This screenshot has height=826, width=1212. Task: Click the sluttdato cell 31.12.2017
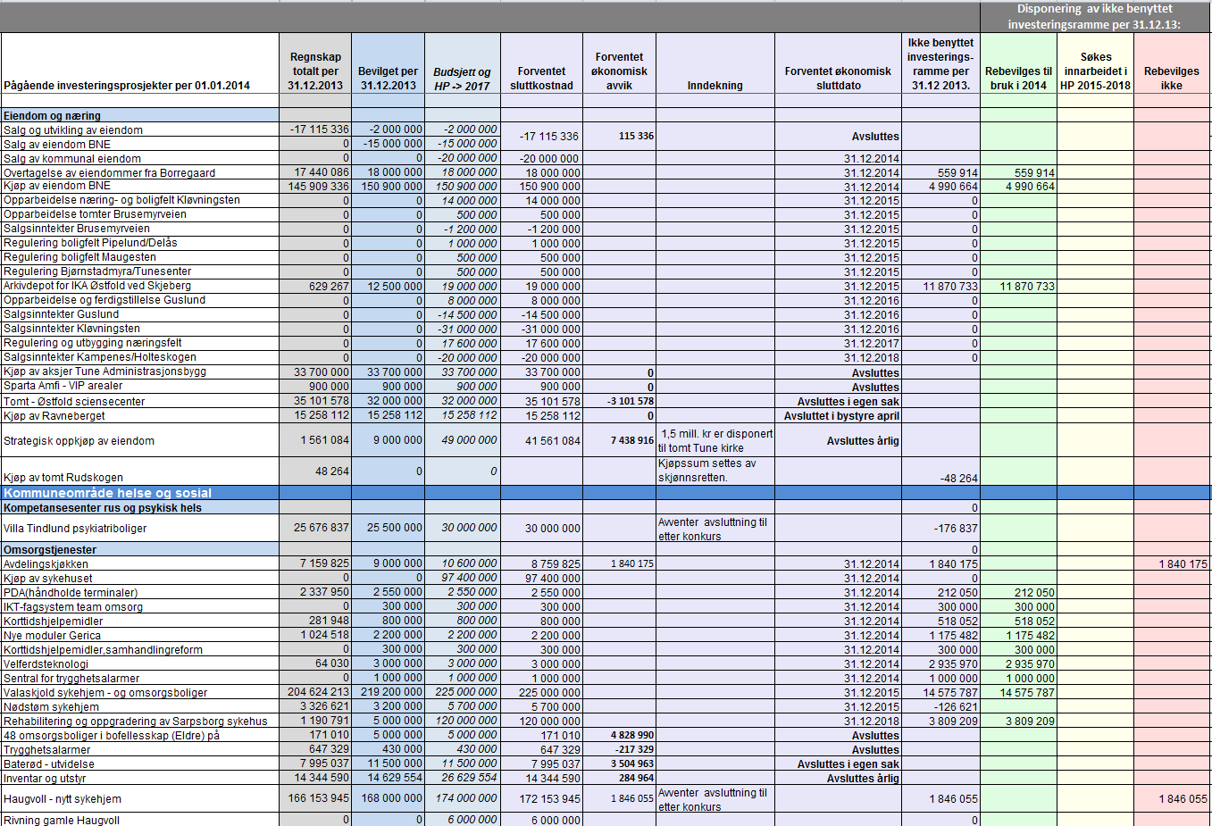872,344
